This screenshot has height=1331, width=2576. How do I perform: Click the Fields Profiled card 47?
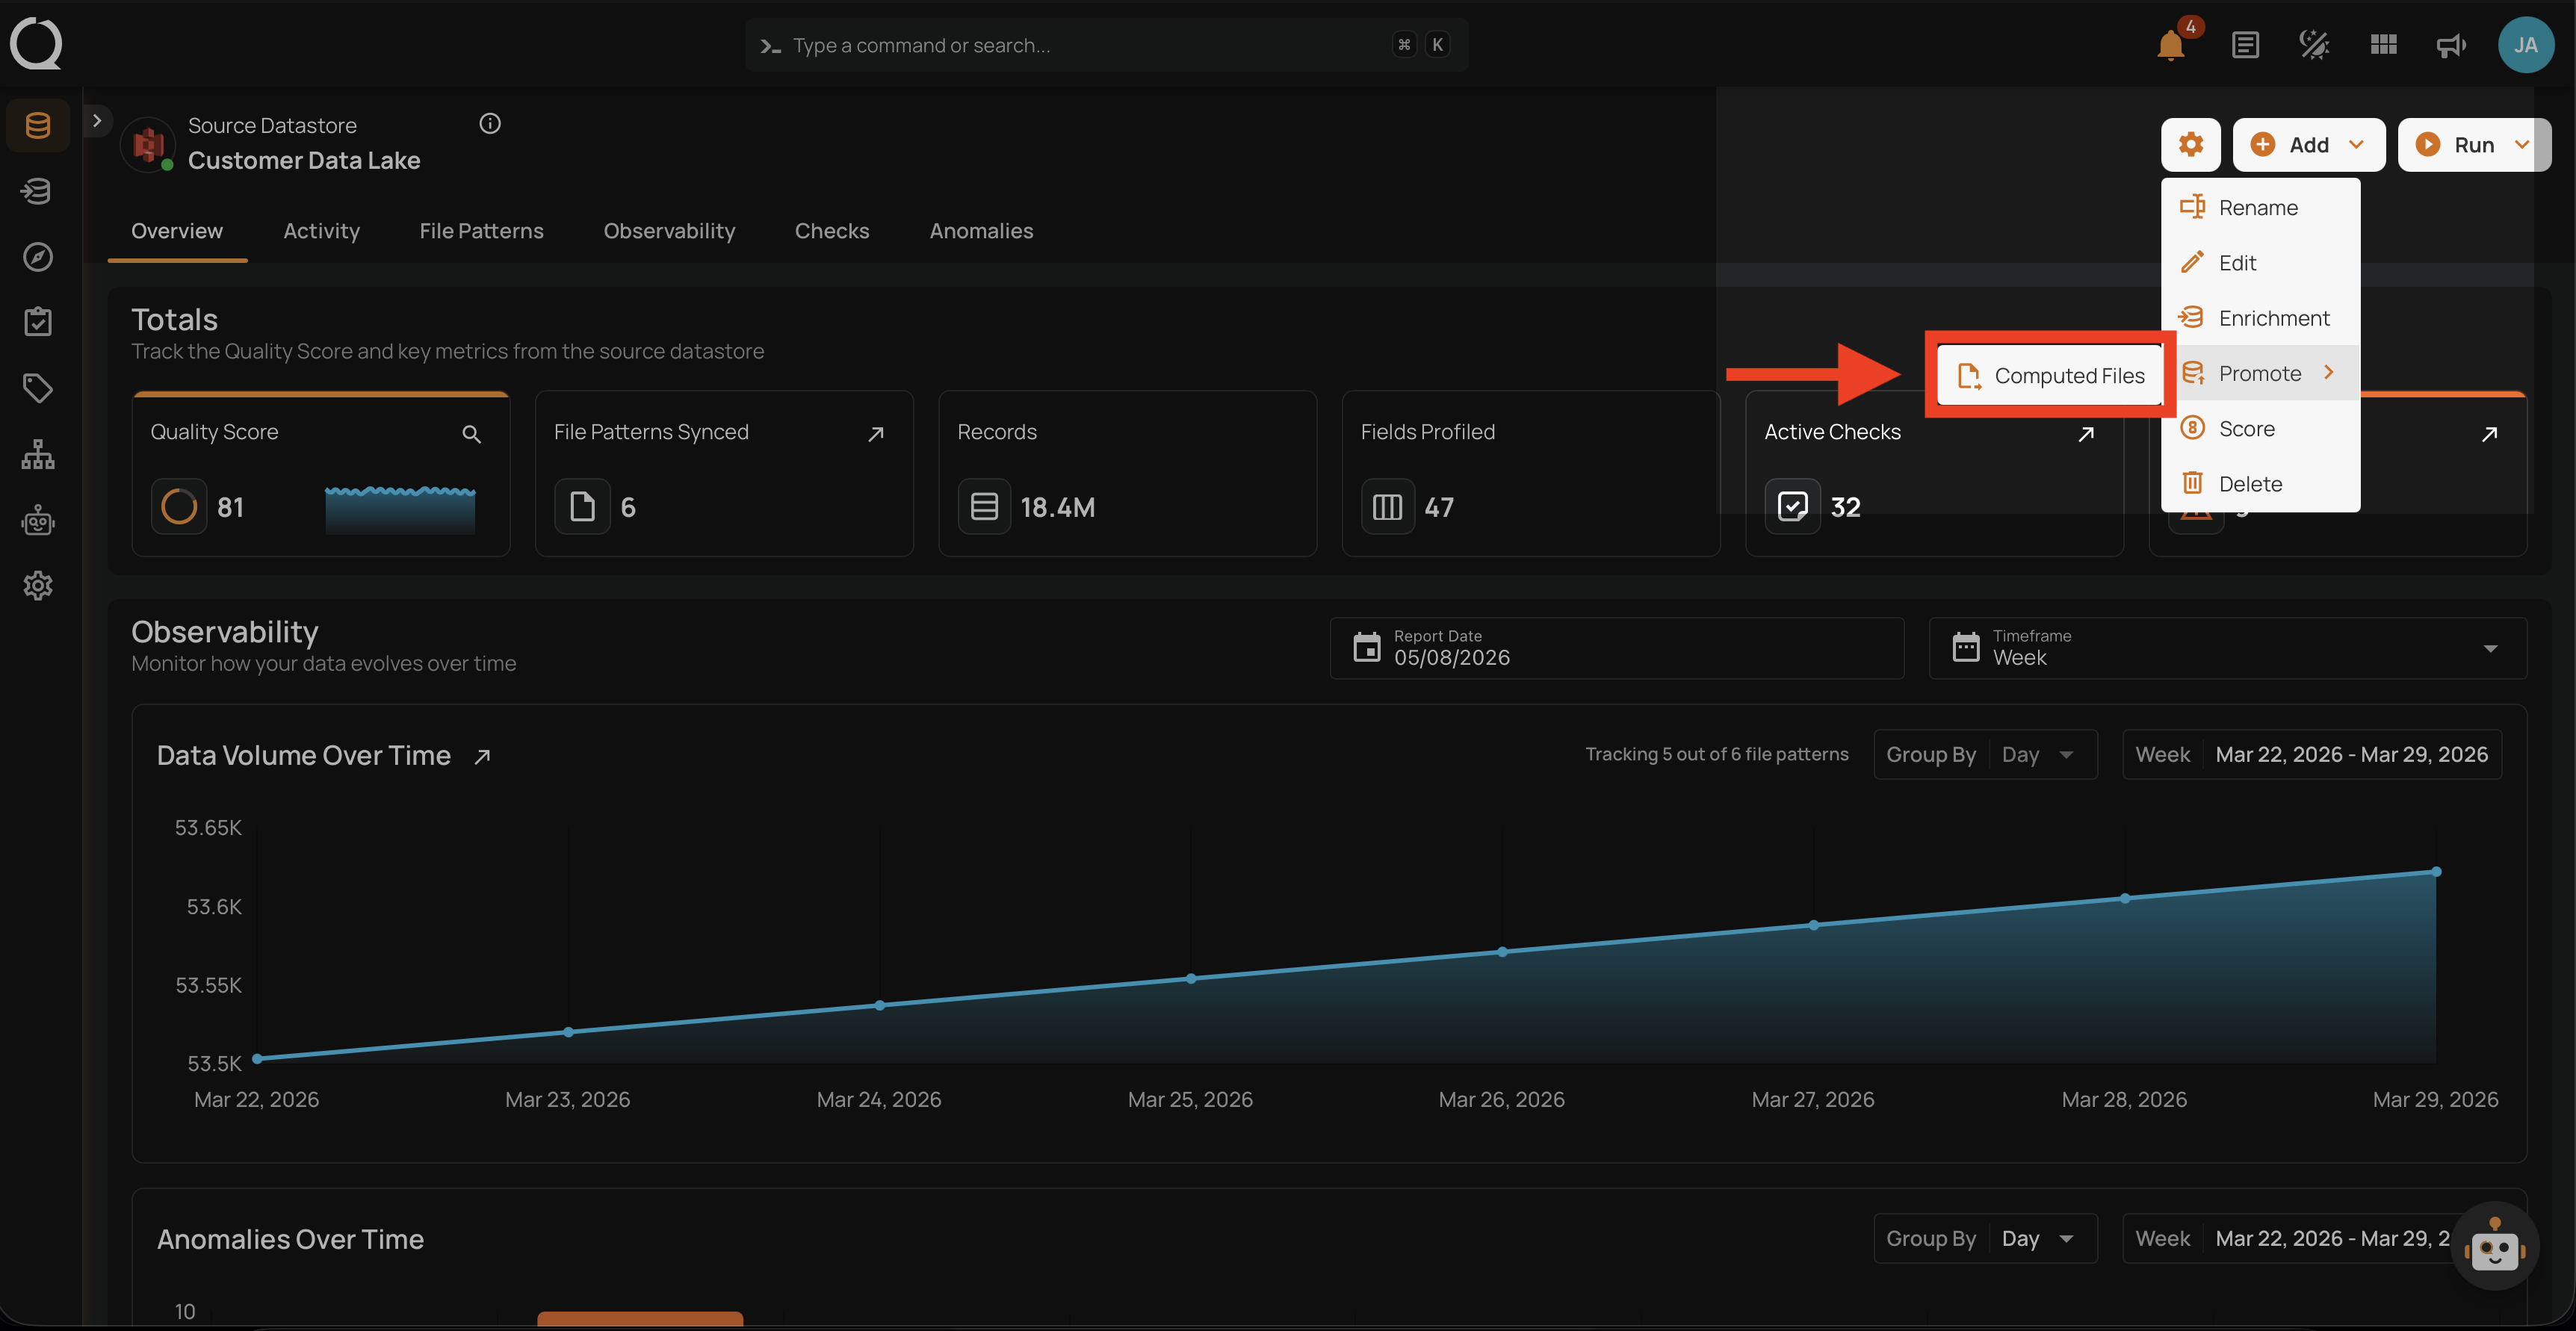(1530, 473)
